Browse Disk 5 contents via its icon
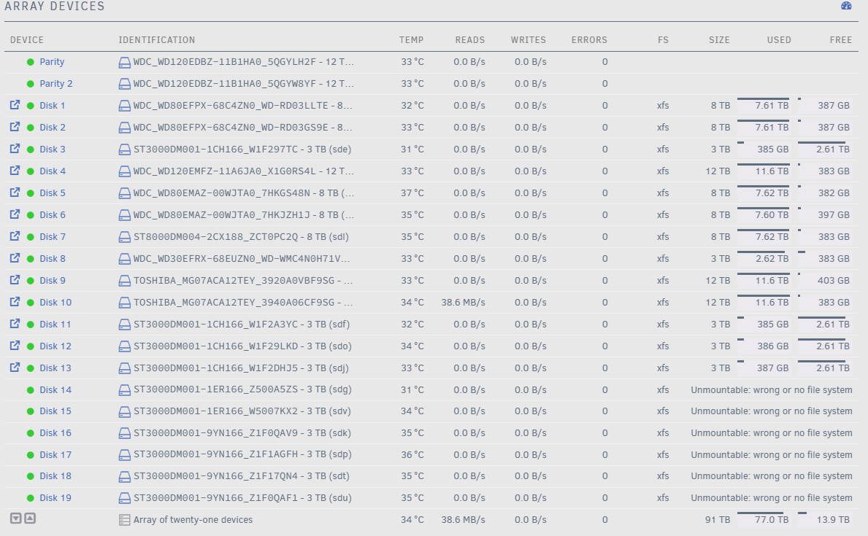The width and height of the screenshot is (868, 536). pos(15,192)
